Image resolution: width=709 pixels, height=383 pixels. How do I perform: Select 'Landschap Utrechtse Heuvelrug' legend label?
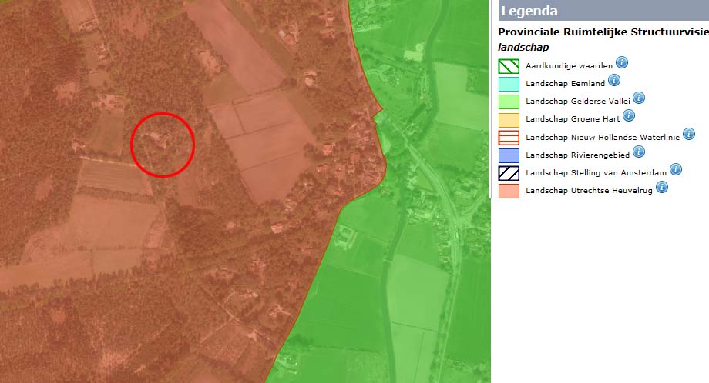point(589,191)
